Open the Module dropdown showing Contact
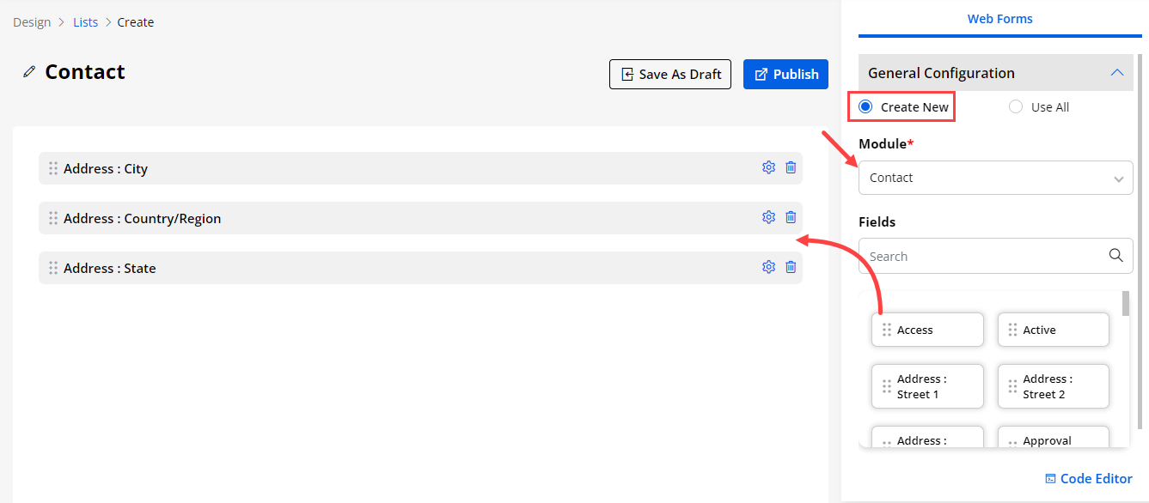This screenshot has width=1149, height=503. tap(995, 179)
